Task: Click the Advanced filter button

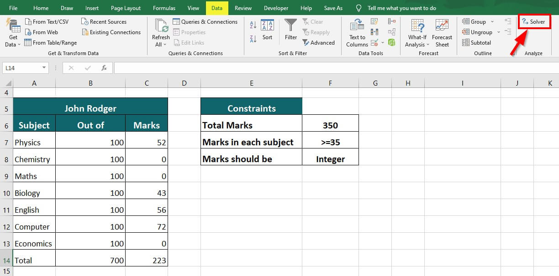Action: point(319,43)
